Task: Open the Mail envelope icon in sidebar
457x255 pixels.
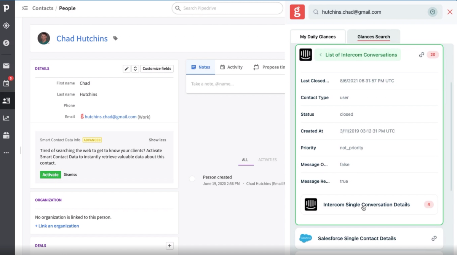Action: (x=6, y=66)
